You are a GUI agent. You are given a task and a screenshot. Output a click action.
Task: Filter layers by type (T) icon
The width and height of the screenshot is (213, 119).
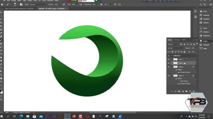click(188, 44)
